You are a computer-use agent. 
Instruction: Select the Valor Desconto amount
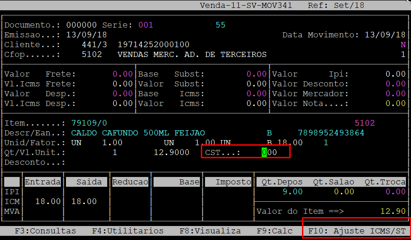[x=395, y=84]
